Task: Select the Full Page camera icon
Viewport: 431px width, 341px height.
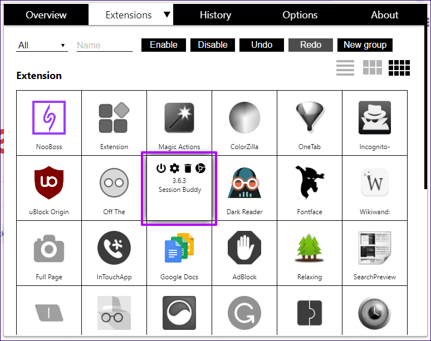Action: point(49,248)
